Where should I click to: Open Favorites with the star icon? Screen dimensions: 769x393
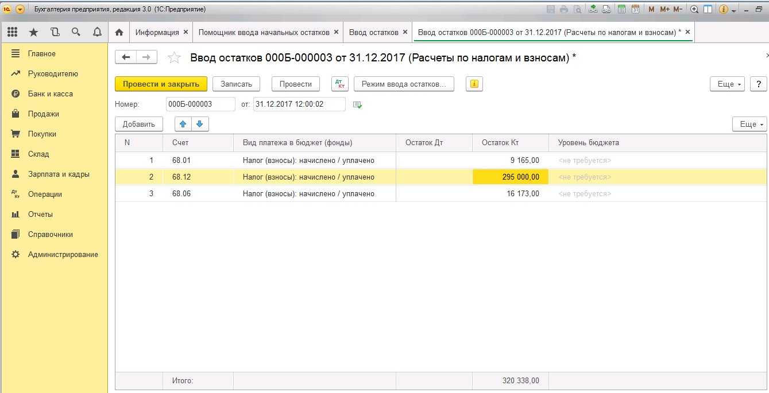[33, 32]
